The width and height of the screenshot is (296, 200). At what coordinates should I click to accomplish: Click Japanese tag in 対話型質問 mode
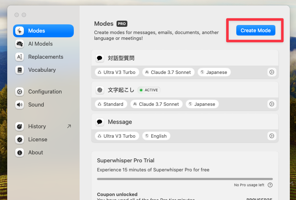click(x=214, y=72)
